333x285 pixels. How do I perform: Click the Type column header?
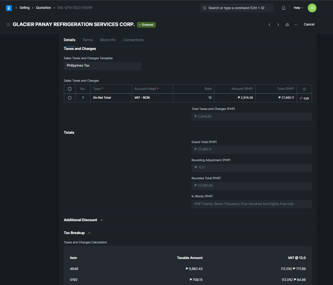point(111,89)
